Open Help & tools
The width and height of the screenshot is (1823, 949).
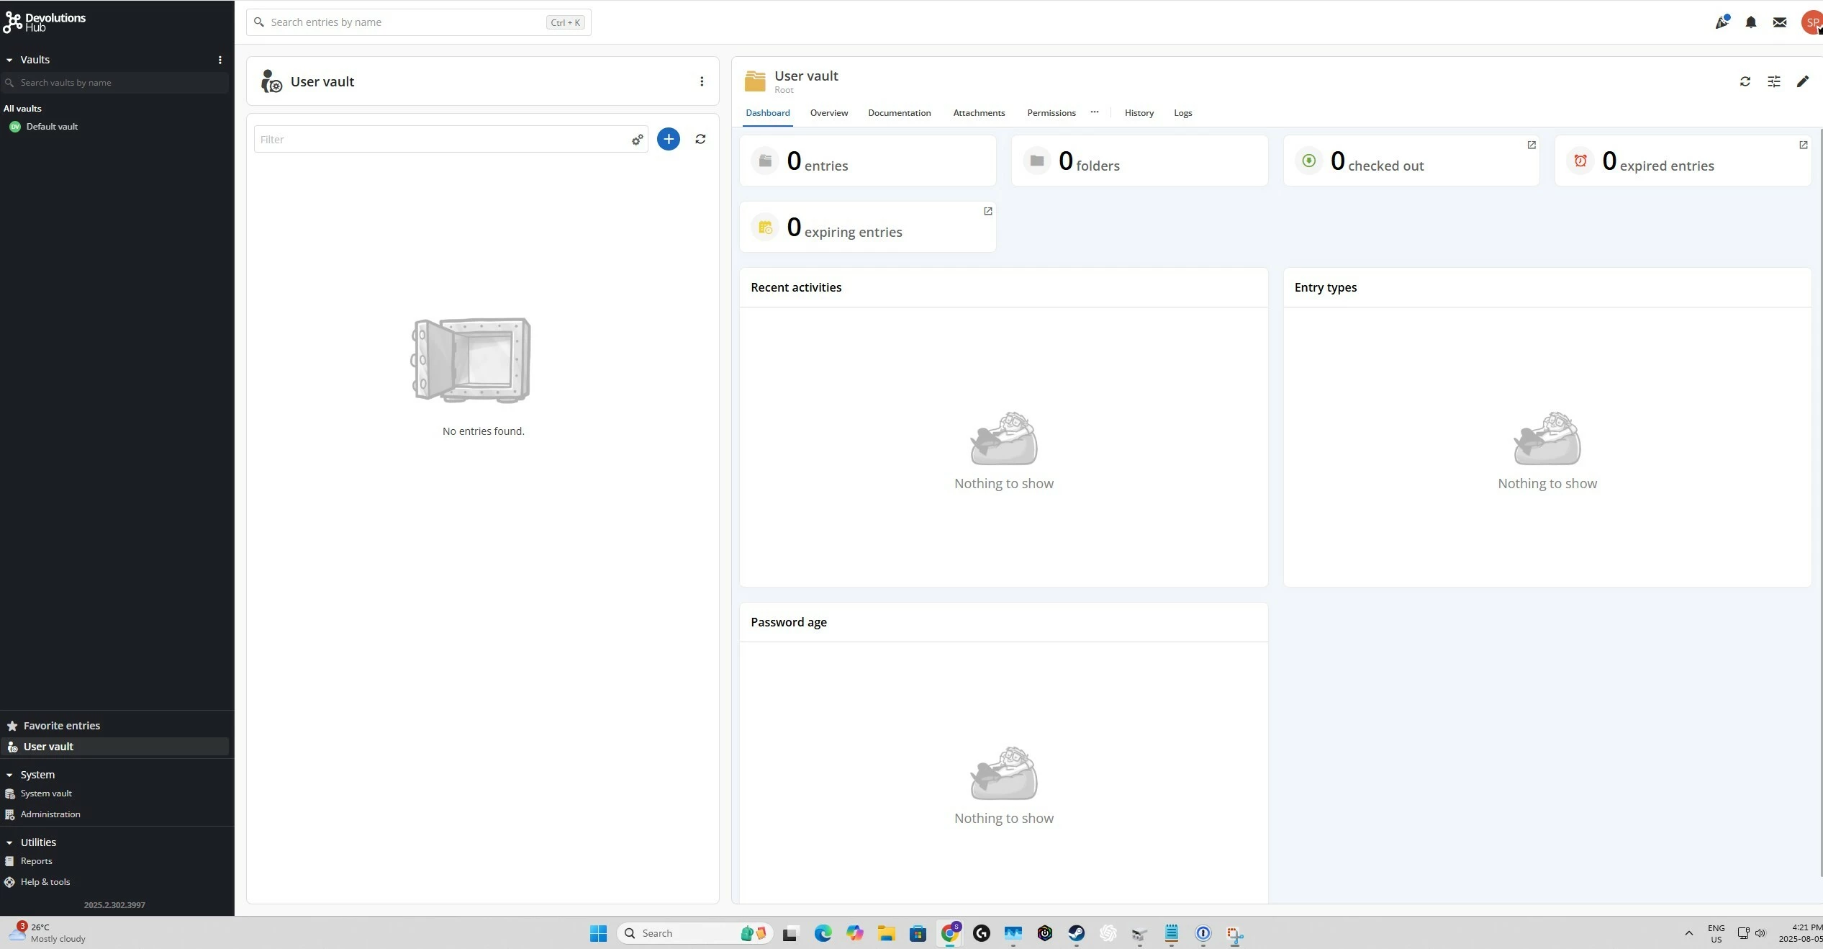point(45,882)
